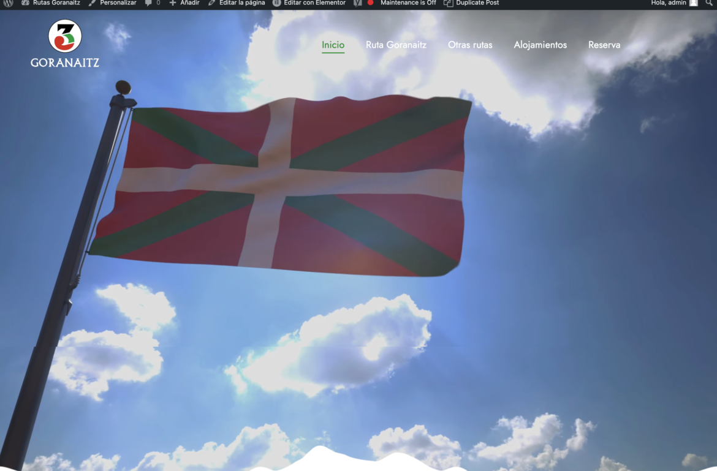
Task: Click the Duplicate Post item
Action: pos(471,3)
